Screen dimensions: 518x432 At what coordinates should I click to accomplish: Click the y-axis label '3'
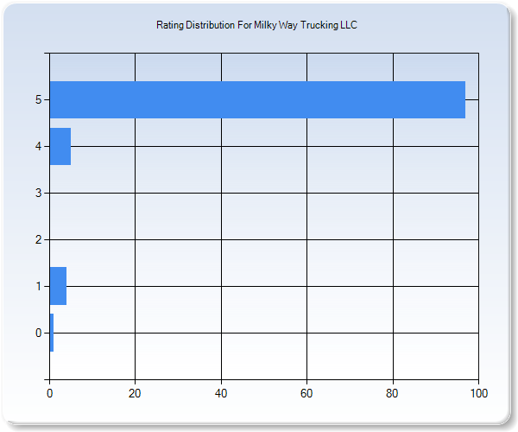pos(38,193)
